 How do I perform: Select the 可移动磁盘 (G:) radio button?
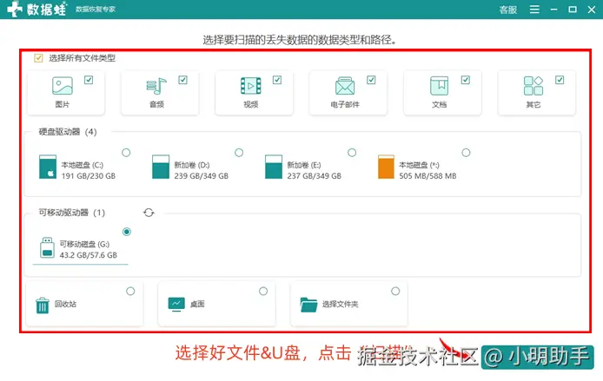127,232
